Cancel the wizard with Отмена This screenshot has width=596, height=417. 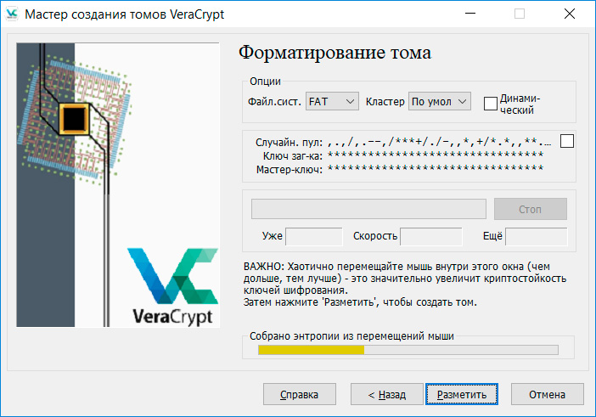547,395
